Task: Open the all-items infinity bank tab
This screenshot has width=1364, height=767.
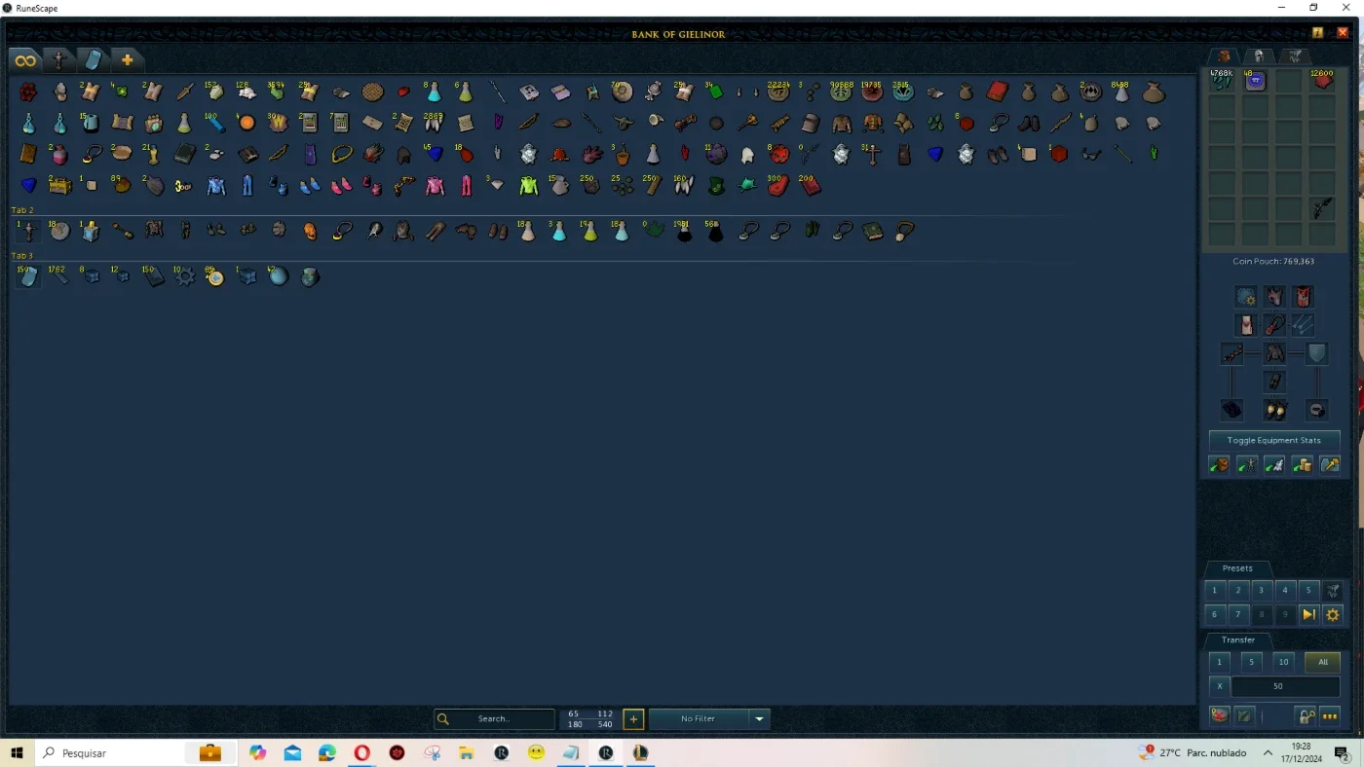Action: pyautogui.click(x=25, y=60)
